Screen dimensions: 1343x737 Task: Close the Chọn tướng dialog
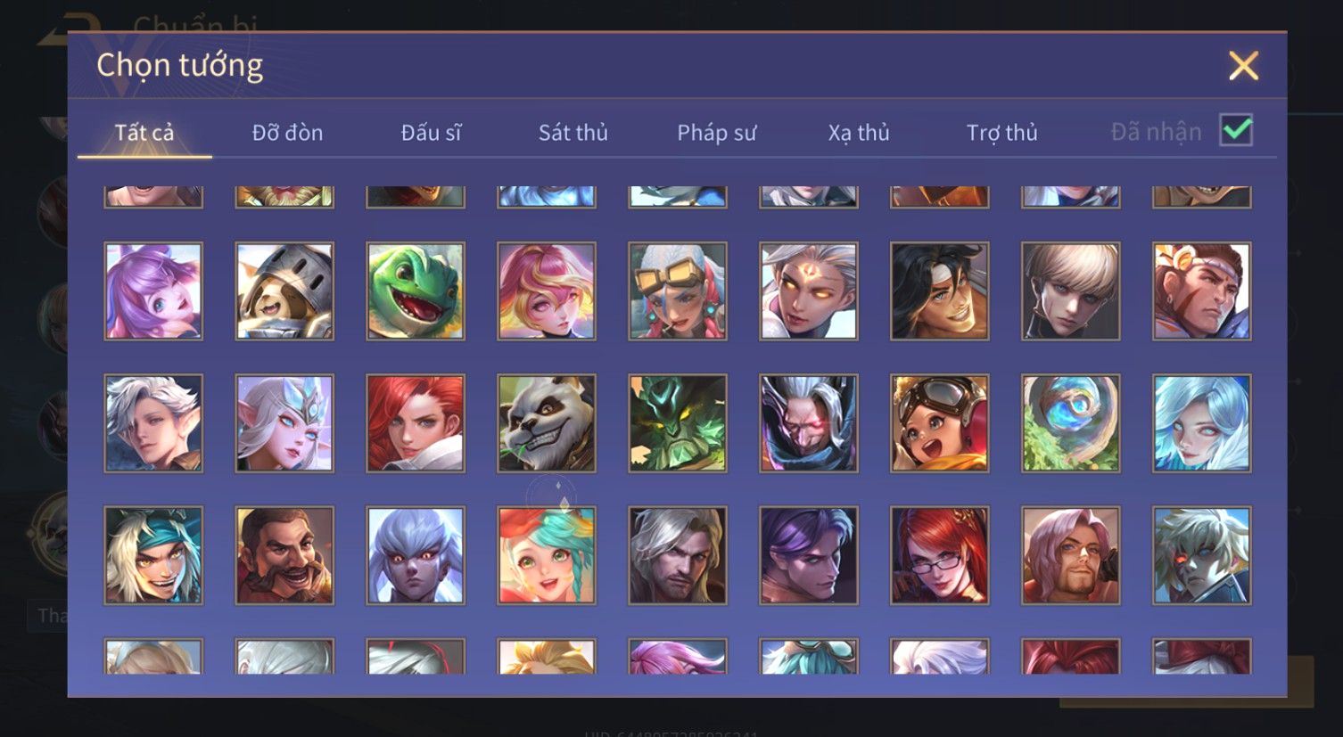tap(1243, 66)
